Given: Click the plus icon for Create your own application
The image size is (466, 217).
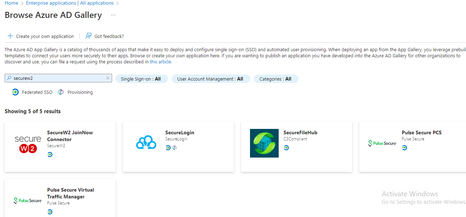Looking at the screenshot, I should tap(10, 36).
